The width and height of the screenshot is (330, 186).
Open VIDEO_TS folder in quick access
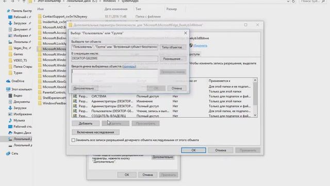point(20,60)
